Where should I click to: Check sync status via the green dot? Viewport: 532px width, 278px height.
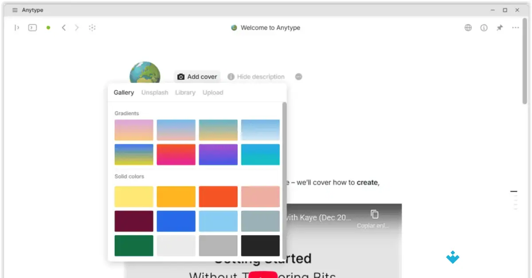(x=48, y=27)
